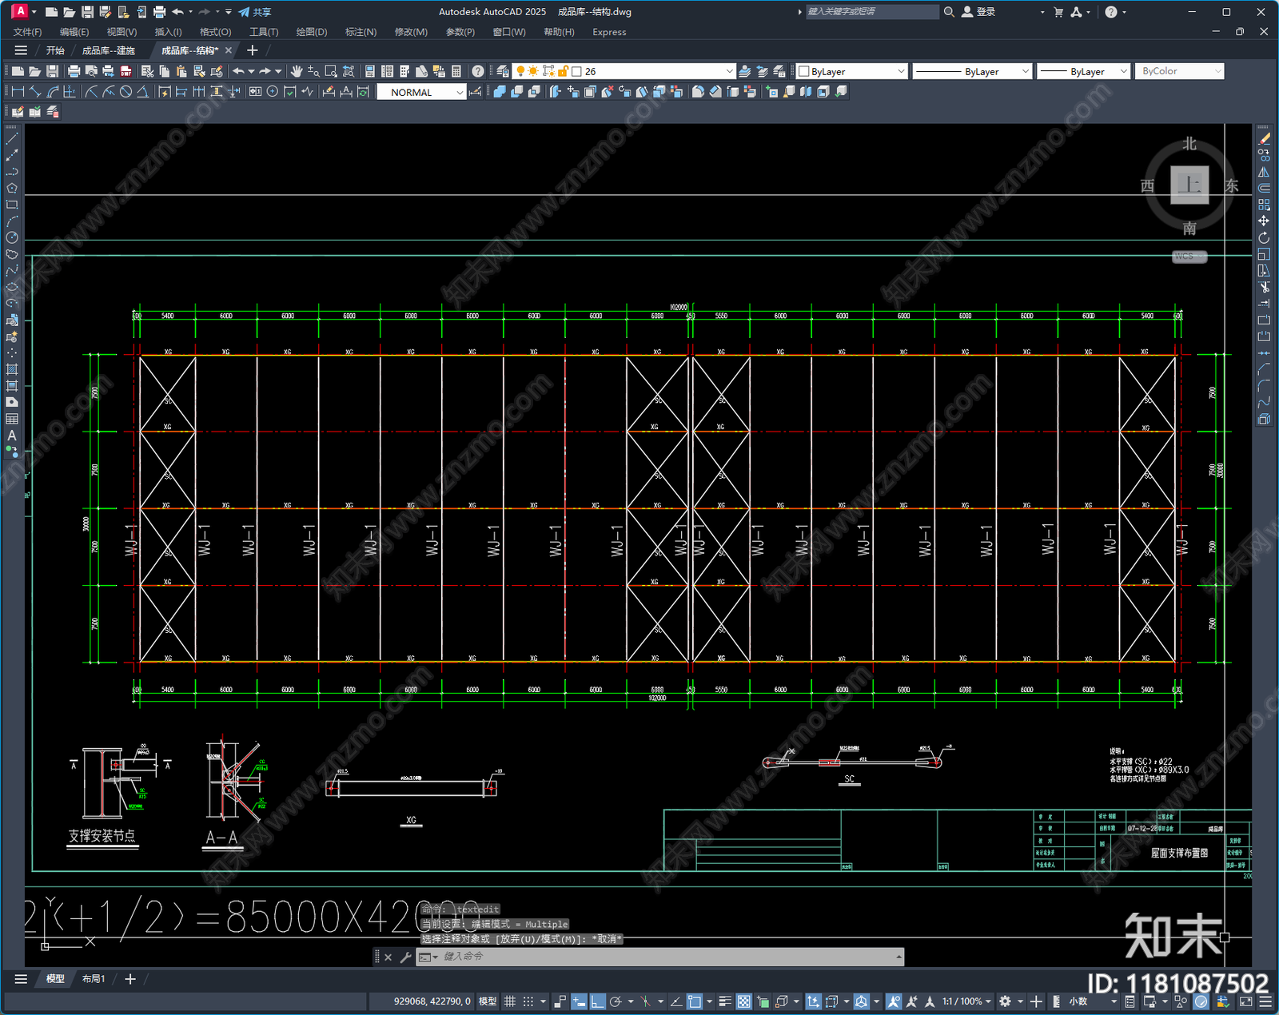Open Layer Properties Manager icon
This screenshot has height=1015, width=1279.
pyautogui.click(x=502, y=71)
